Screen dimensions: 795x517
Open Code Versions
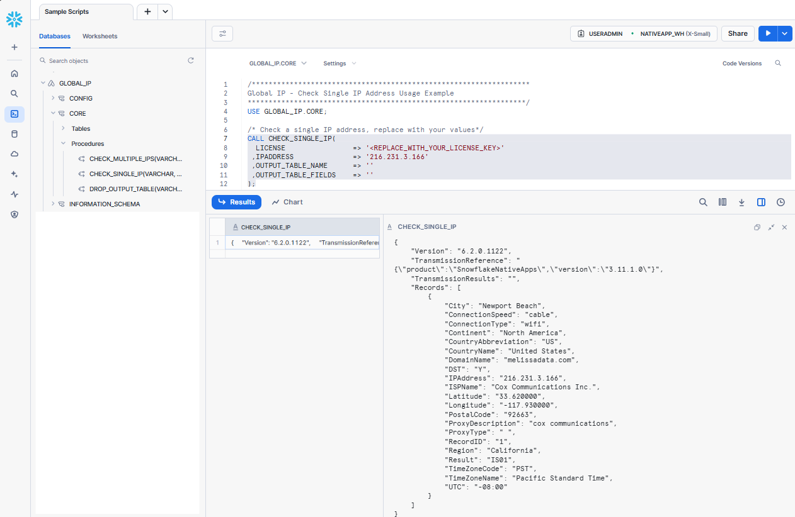point(742,64)
